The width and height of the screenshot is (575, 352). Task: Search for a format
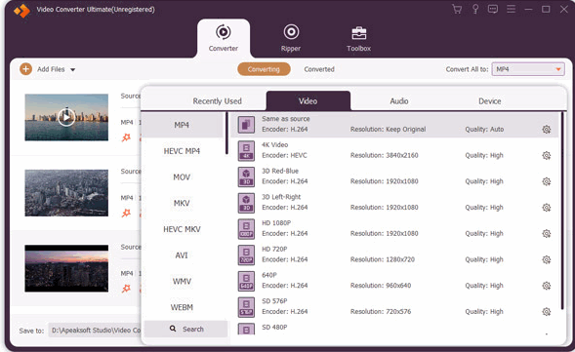[x=185, y=329]
